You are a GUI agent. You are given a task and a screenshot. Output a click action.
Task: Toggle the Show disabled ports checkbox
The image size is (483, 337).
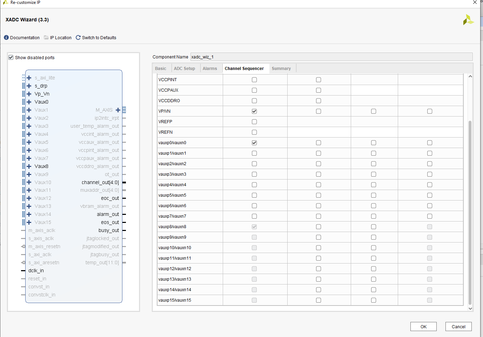(x=11, y=57)
